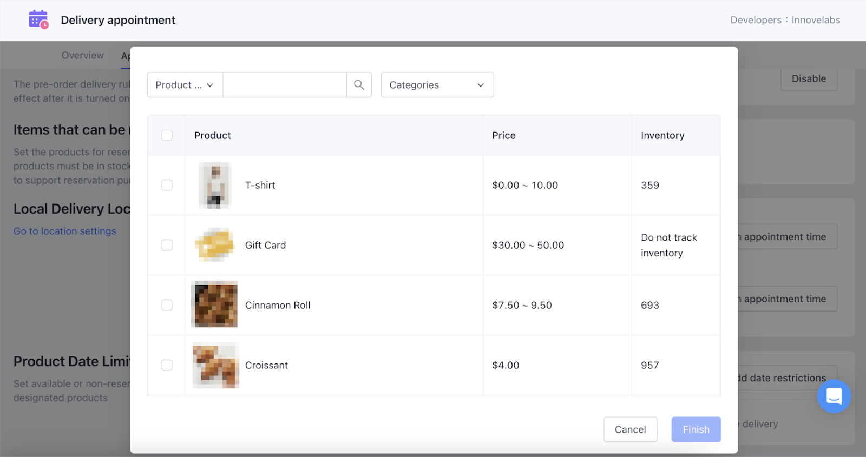Click the T-shirt product thumbnail
This screenshot has height=457, width=866.
click(x=215, y=185)
